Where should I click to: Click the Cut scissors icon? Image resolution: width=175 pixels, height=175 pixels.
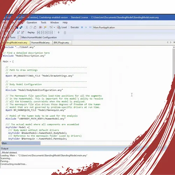coord(27,27)
